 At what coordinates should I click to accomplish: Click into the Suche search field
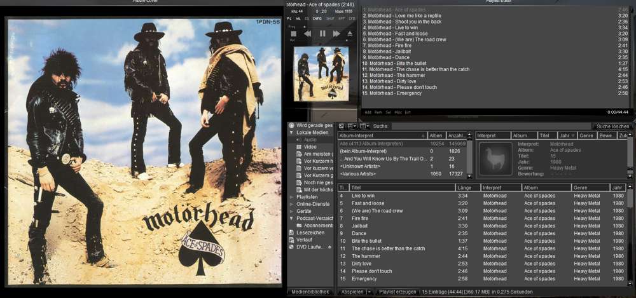(490, 126)
